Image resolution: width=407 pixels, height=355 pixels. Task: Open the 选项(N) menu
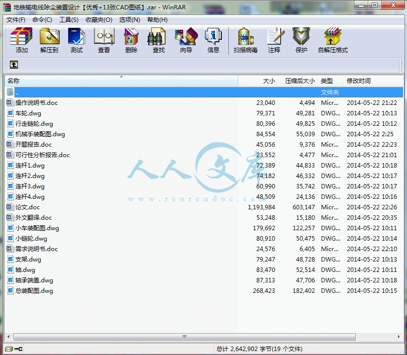pyautogui.click(x=129, y=20)
